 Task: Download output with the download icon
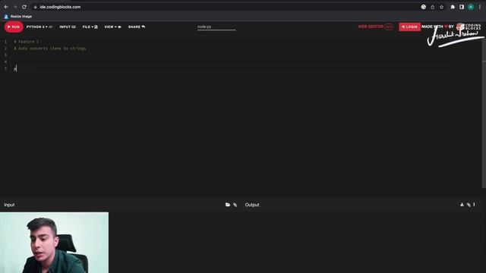tap(462, 205)
